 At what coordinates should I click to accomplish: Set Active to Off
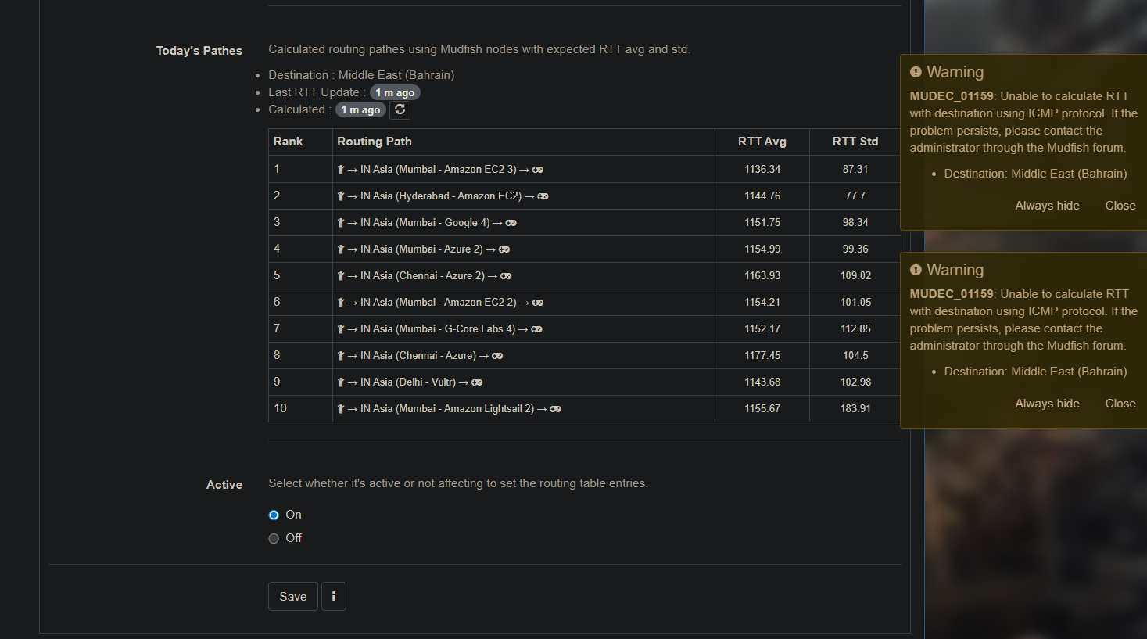point(274,538)
